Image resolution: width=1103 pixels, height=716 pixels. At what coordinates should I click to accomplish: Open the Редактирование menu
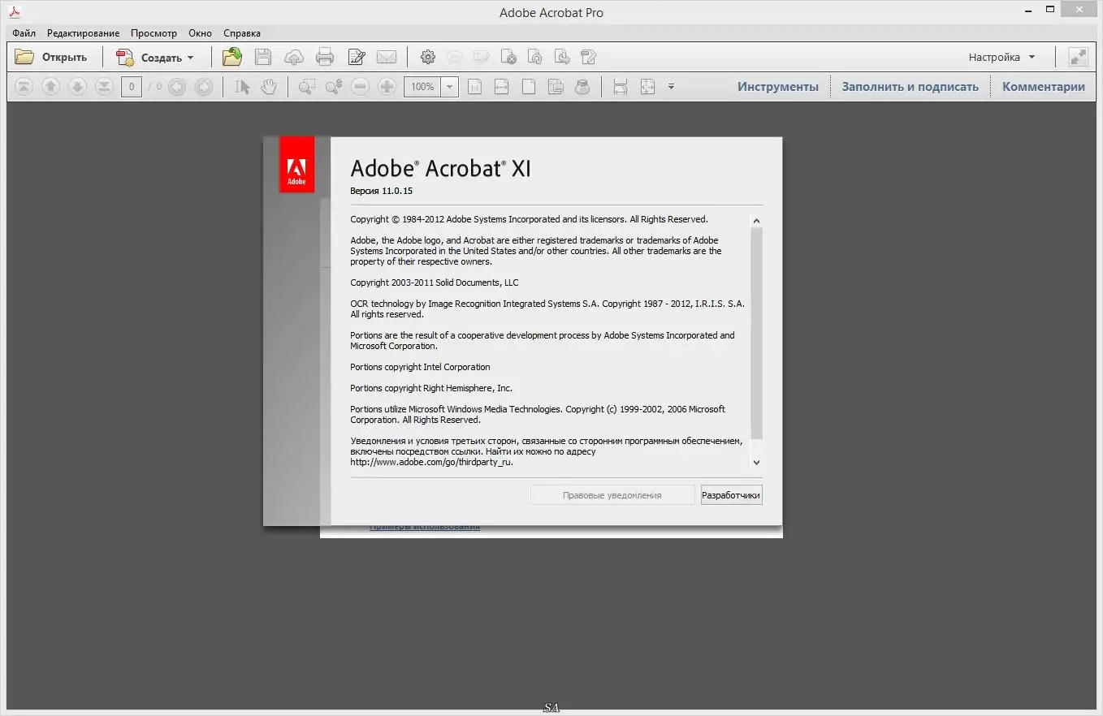coord(83,33)
